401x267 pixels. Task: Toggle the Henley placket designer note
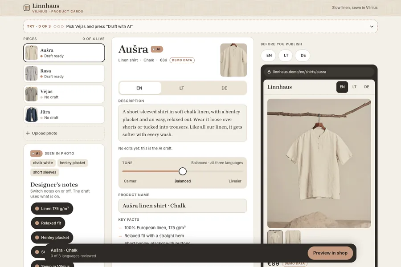(x=52, y=237)
